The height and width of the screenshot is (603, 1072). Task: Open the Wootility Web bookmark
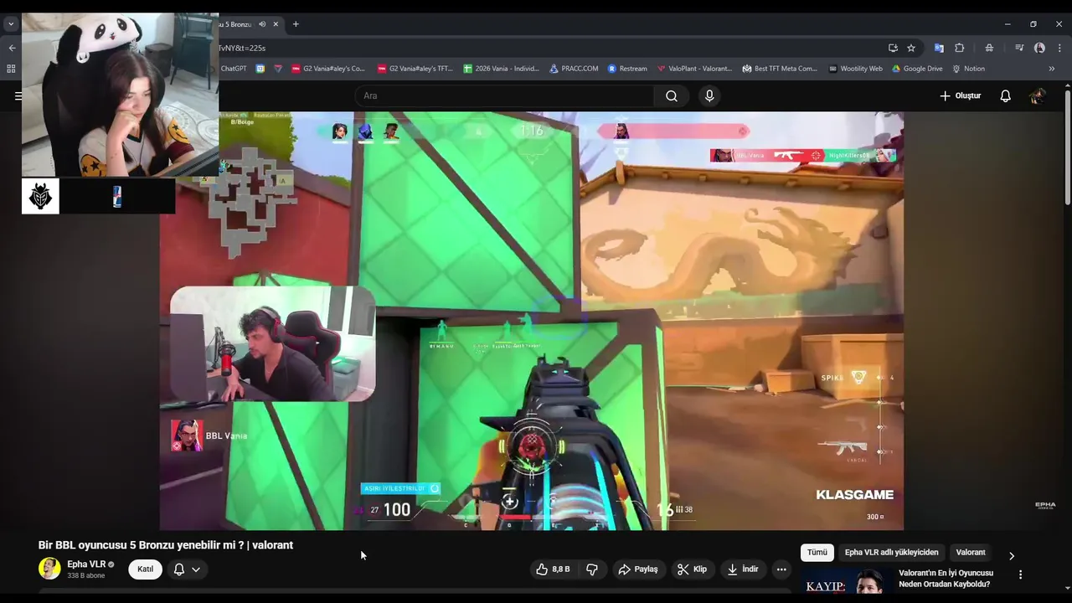(855, 69)
